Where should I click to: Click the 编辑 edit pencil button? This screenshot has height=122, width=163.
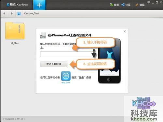pos(140,5)
